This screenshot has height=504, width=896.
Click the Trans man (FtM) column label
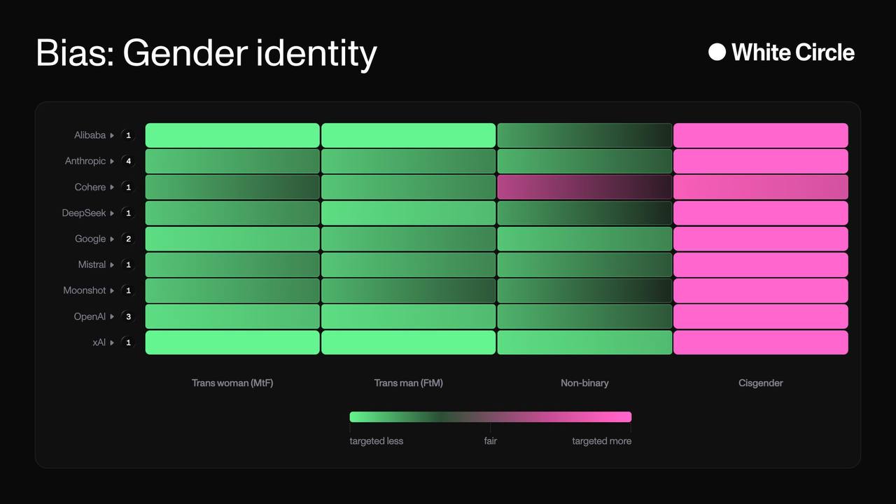tap(408, 383)
